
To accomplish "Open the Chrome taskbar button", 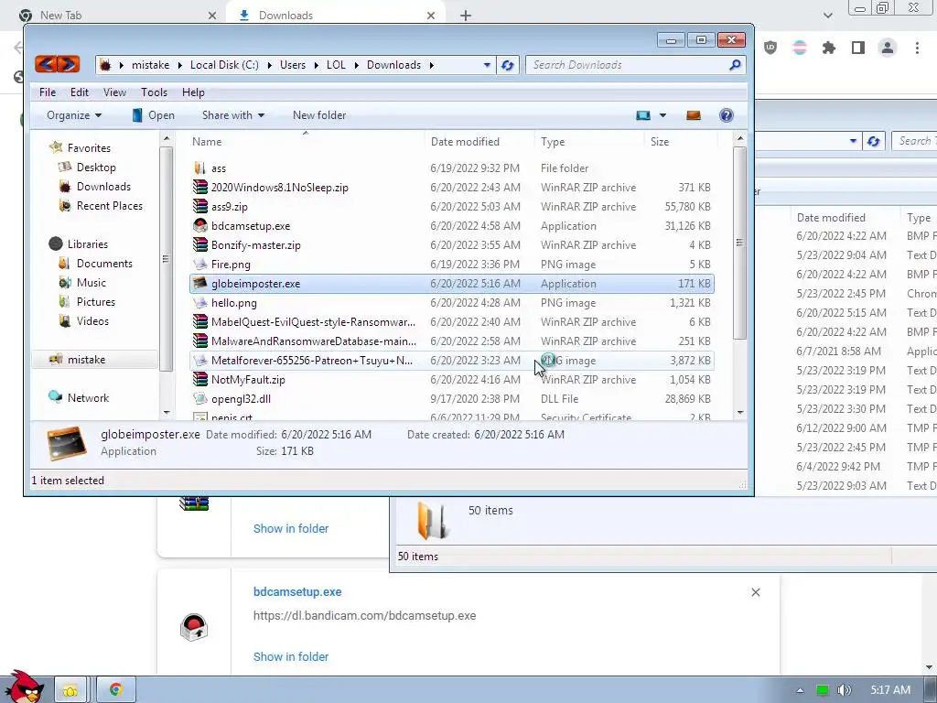I will pyautogui.click(x=116, y=690).
